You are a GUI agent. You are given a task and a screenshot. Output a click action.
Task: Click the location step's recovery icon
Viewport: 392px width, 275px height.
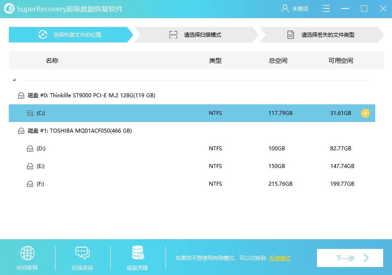[x=43, y=34]
